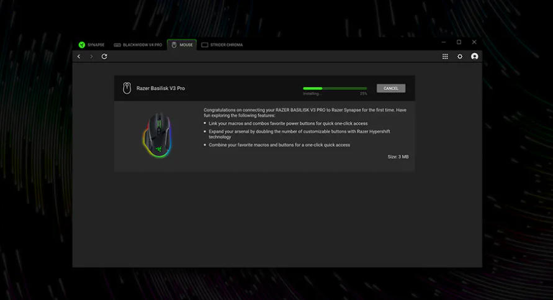Switch to the Strider Chroma tab
The image size is (553, 300).
[x=222, y=45]
